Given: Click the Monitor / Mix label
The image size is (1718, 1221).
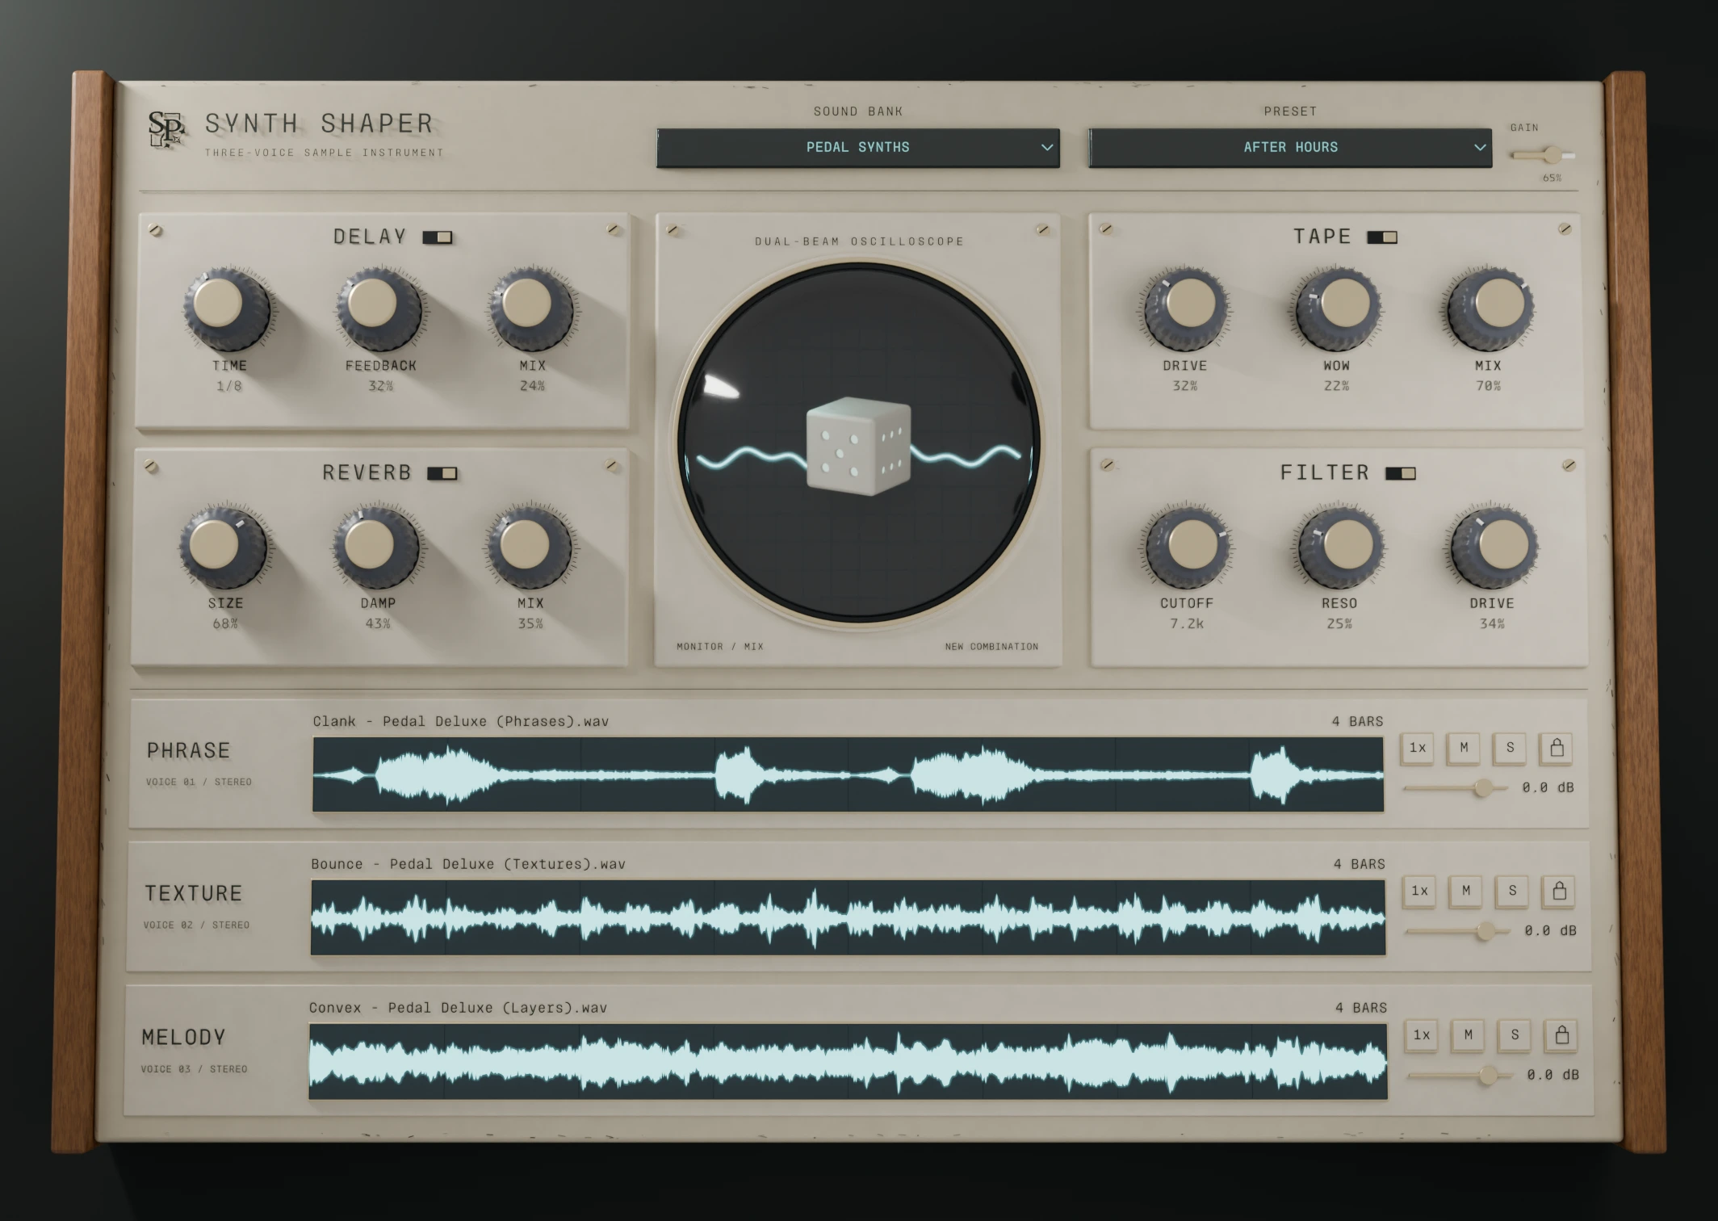Looking at the screenshot, I should click(x=720, y=647).
